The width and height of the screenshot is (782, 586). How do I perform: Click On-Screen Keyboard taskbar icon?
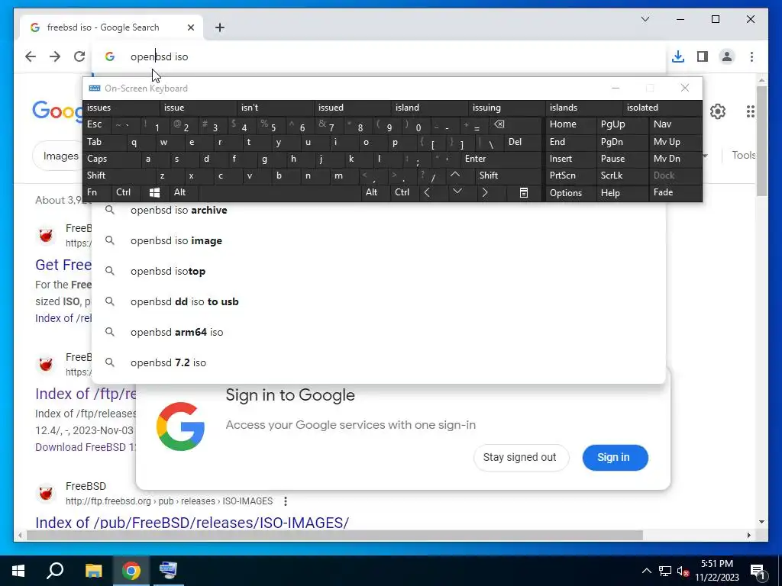[168, 571]
